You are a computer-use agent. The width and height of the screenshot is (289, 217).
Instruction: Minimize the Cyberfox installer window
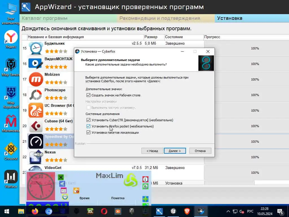[182, 51]
